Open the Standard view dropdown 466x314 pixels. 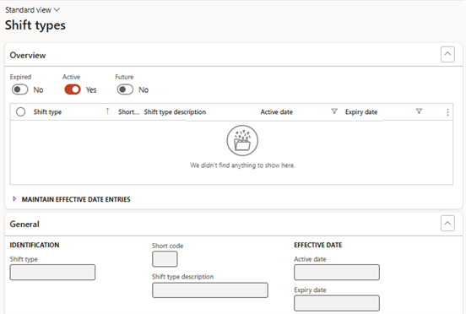[x=32, y=10]
